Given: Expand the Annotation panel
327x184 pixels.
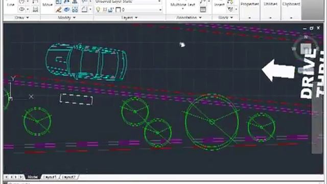Looking at the screenshot, I should 189,17.
